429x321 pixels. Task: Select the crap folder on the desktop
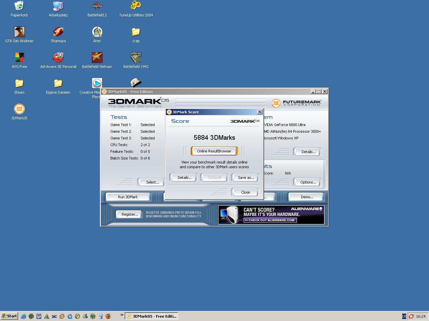pos(136,35)
